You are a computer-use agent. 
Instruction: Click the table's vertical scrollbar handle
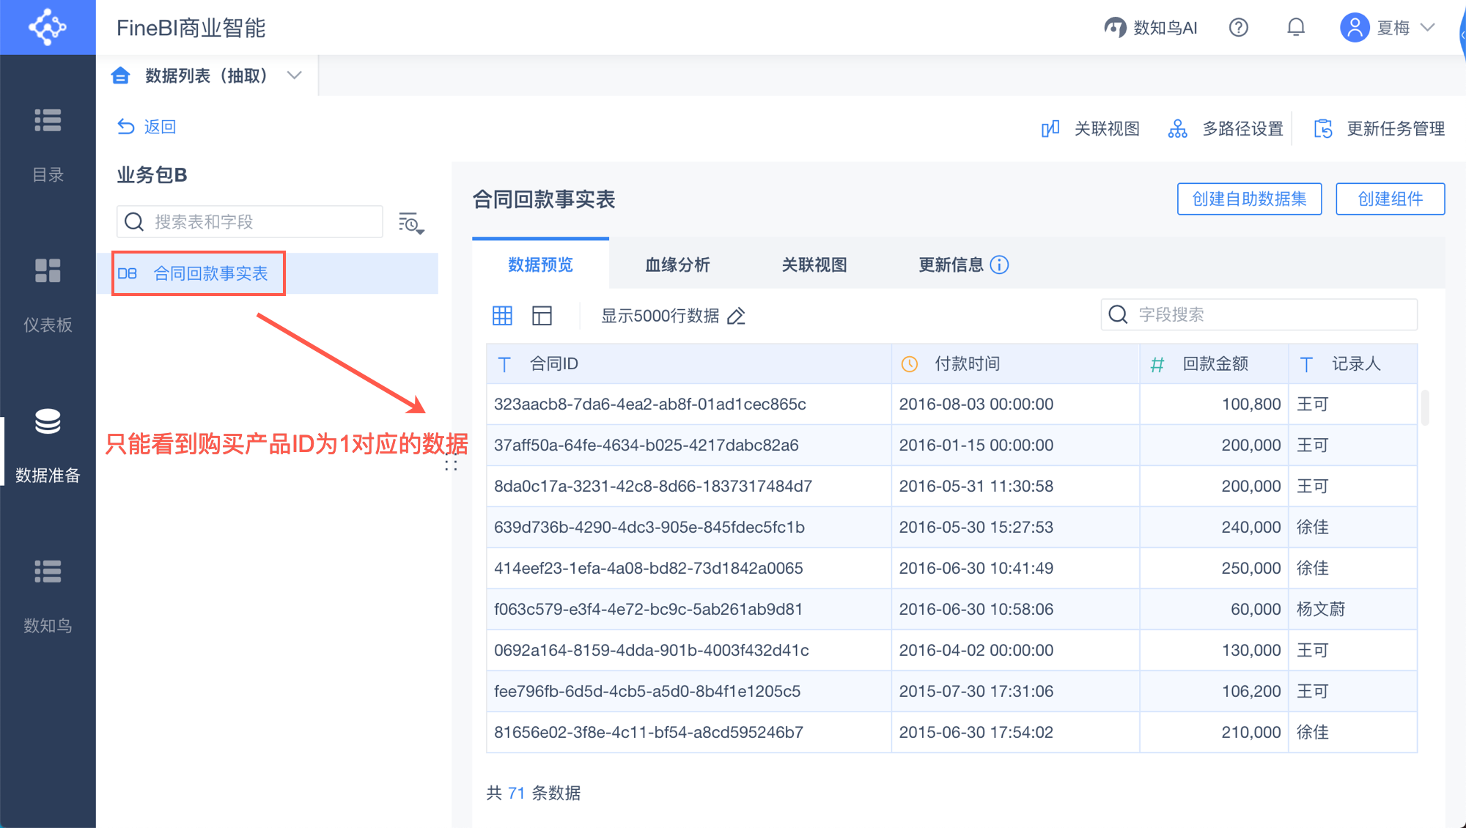pos(1424,407)
